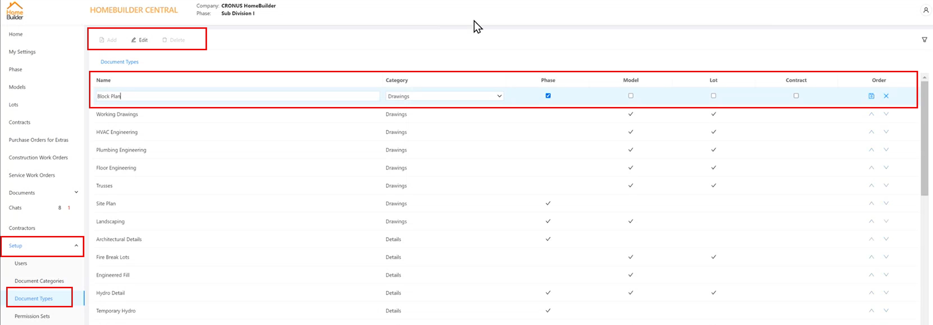
Task: Move Working Drawings row up
Action: [871, 114]
